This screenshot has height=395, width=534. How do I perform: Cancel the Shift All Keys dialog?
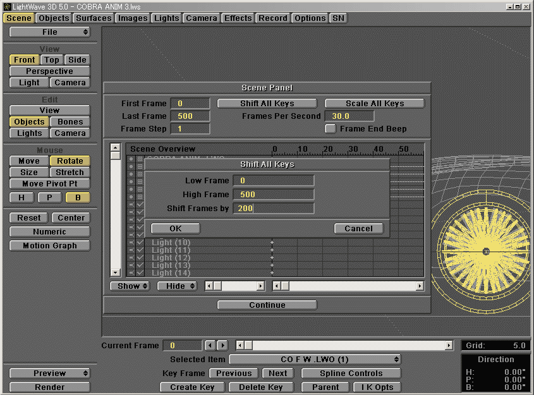click(358, 229)
